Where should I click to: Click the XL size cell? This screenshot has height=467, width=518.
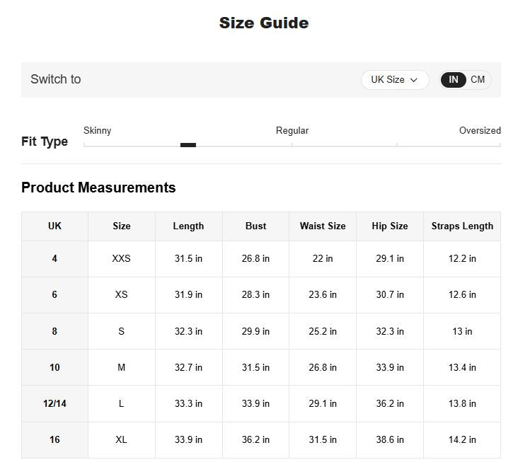[121, 440]
